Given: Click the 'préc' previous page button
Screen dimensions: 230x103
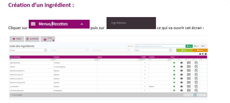Looking at the screenshot, I should tap(190, 95).
